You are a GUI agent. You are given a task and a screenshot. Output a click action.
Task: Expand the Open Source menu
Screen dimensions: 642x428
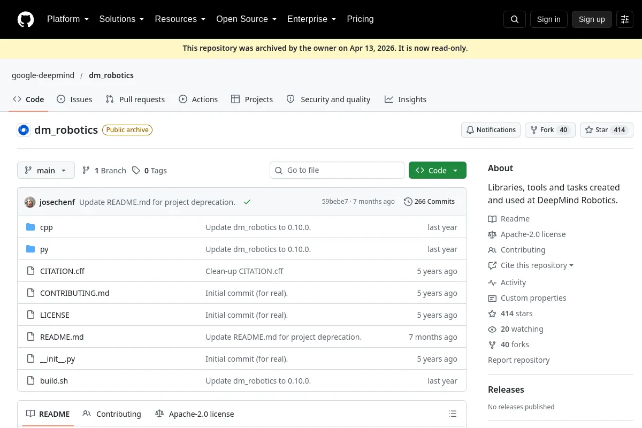[246, 19]
